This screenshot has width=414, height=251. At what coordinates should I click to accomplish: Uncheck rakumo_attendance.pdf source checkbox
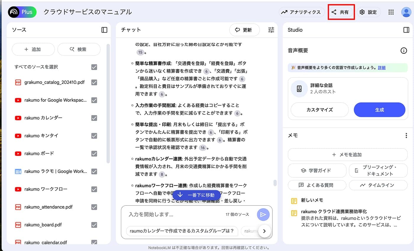pyautogui.click(x=94, y=207)
